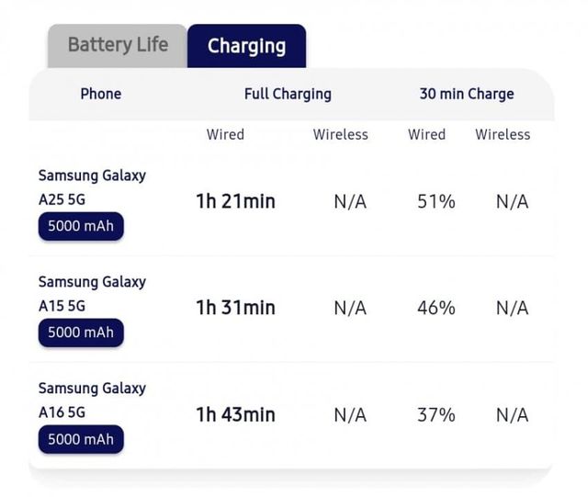Click the 37% wired charge value
The image size is (588, 497).
pyautogui.click(x=436, y=414)
